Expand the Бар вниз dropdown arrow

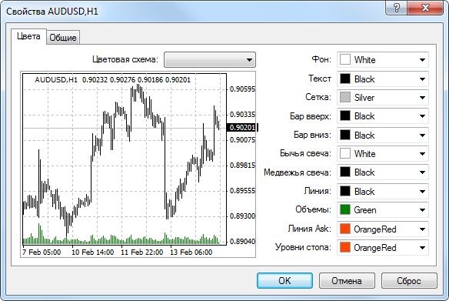click(x=422, y=135)
